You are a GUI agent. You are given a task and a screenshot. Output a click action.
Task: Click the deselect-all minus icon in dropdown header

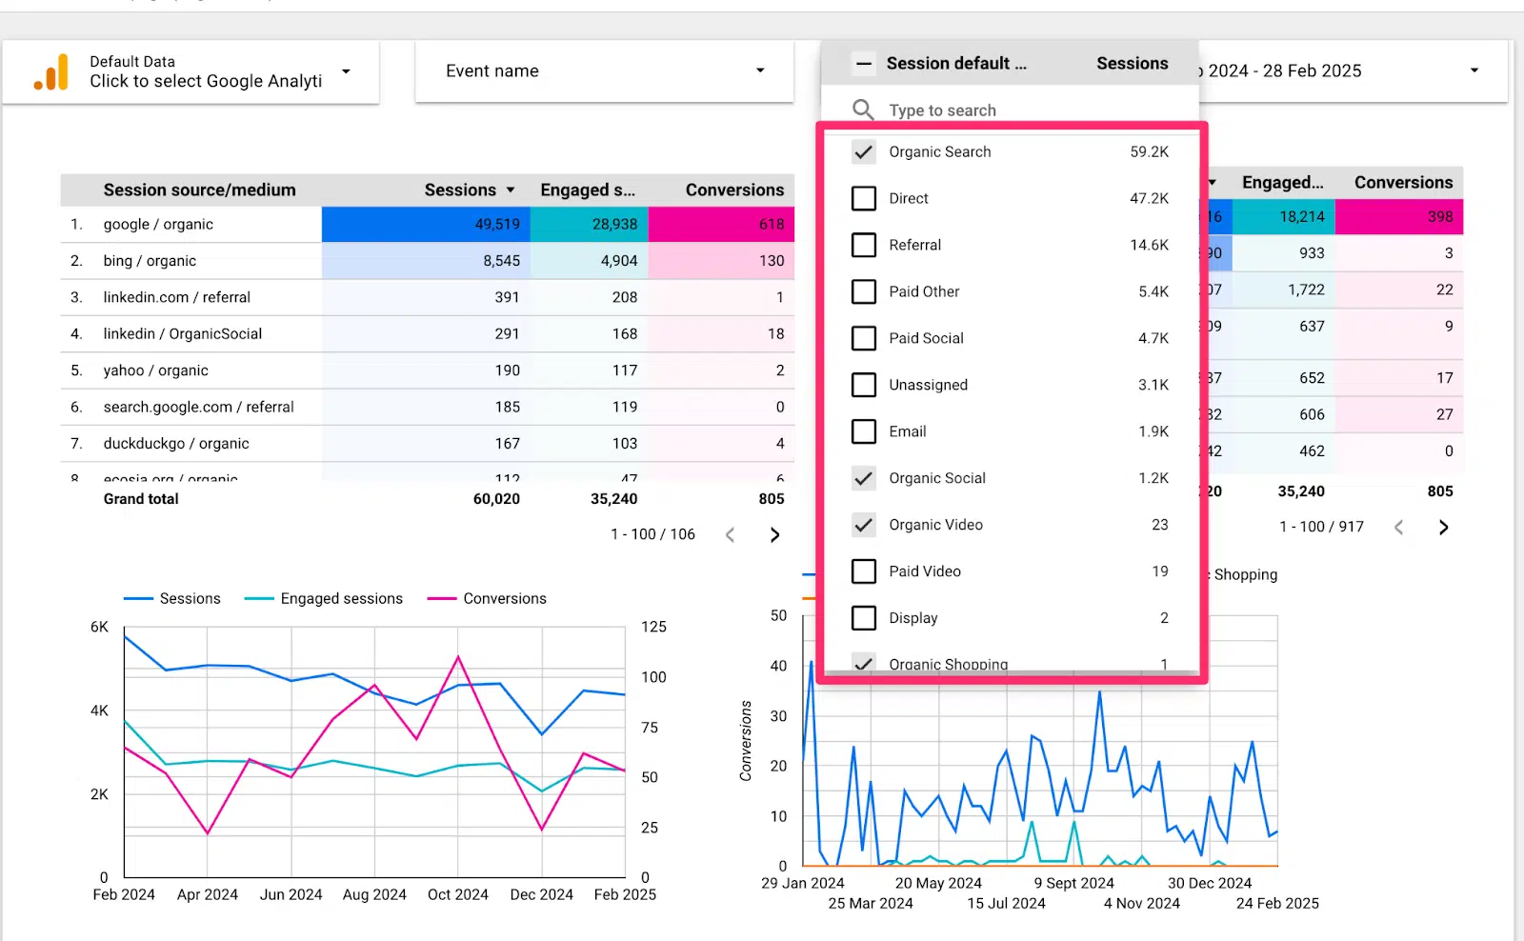863,64
